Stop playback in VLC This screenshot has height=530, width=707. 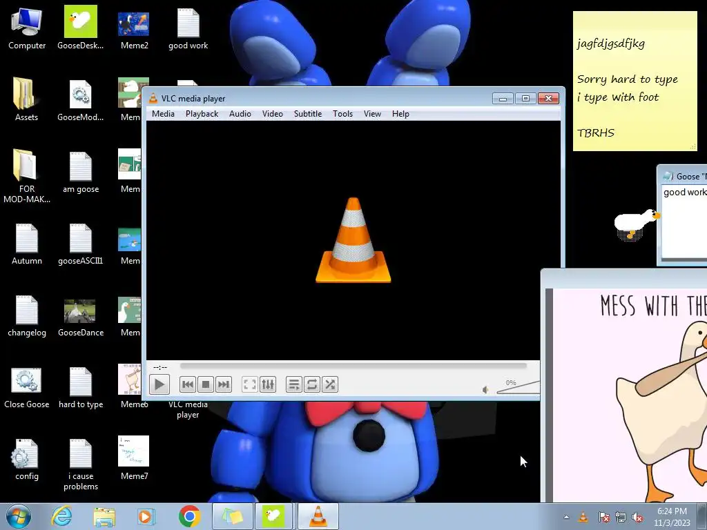[x=206, y=384]
